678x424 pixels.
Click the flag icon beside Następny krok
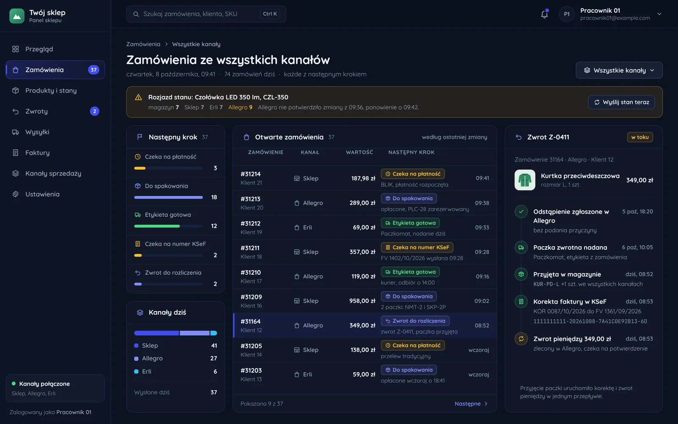[x=139, y=137]
